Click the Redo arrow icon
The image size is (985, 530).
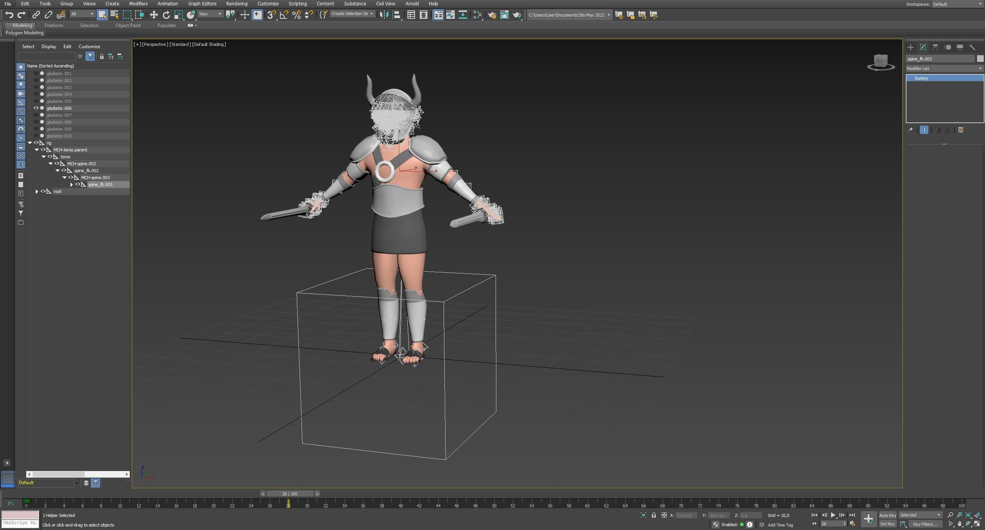(22, 15)
